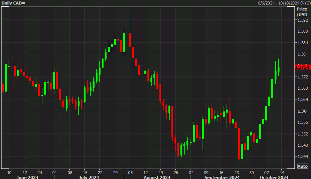
Task: Click the 1.392 price axis label
Action: (303, 20)
